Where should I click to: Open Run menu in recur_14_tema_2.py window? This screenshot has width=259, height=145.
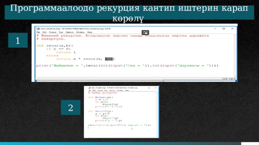tap(61, 32)
